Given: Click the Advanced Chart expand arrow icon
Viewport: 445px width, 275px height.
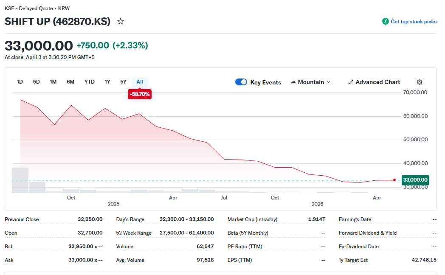Looking at the screenshot, I should tap(350, 82).
